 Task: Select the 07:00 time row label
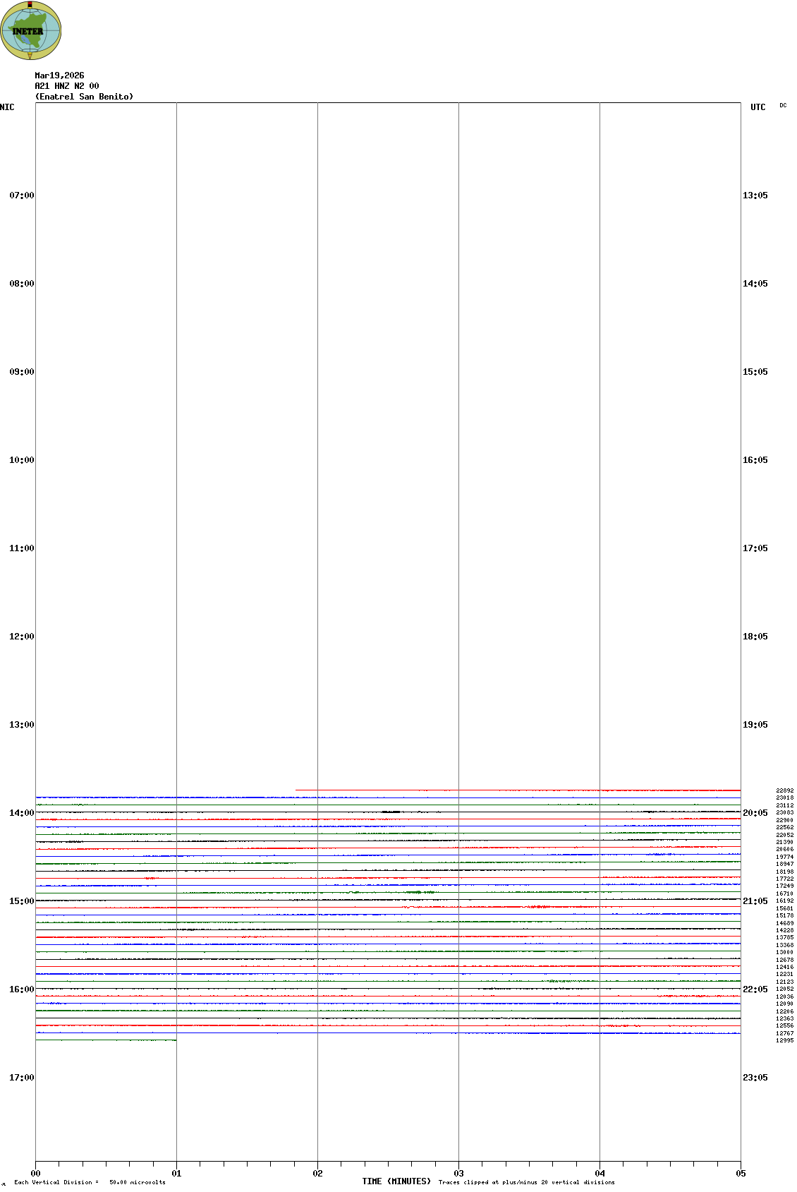21,195
